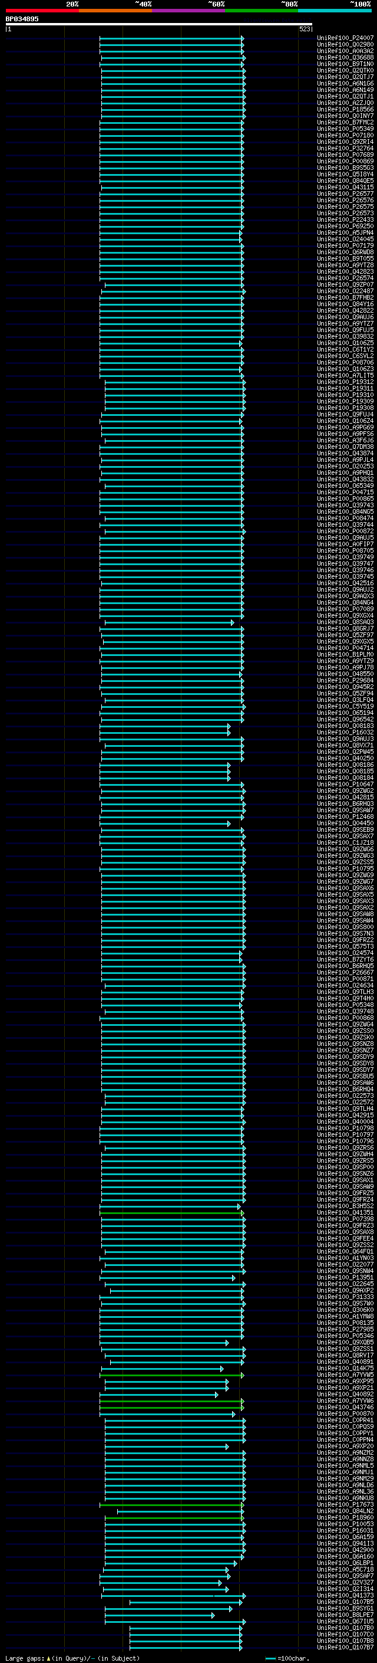The width and height of the screenshot is (377, 1663).
Task: Click the cyan ~100% identity legend bar
Action: click(x=335, y=11)
